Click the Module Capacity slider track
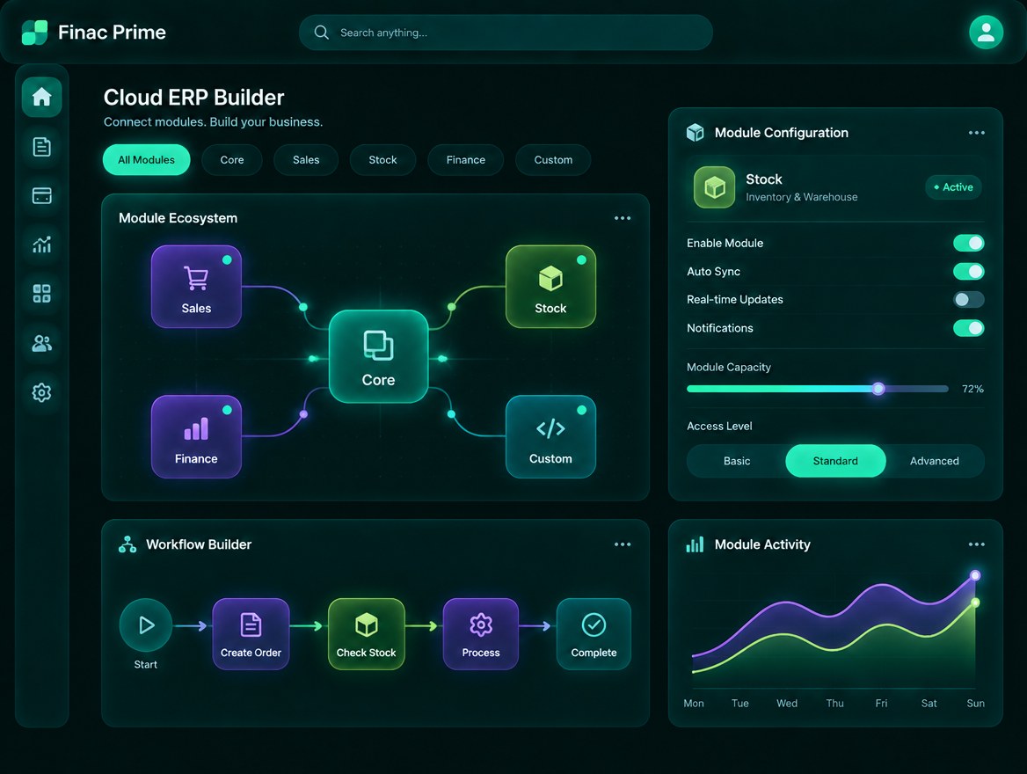Screen dimensions: 1027x774 coord(818,389)
